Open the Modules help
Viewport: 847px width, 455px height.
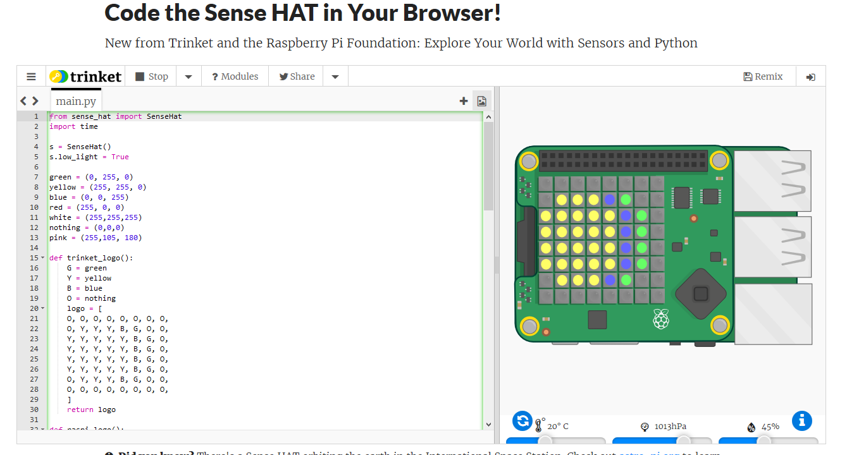[x=235, y=76]
